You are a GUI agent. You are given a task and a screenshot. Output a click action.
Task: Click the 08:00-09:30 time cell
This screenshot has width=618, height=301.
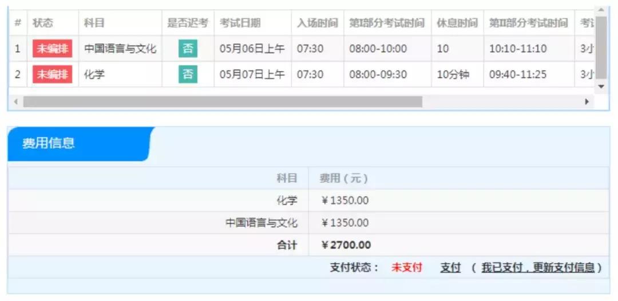[387, 74]
